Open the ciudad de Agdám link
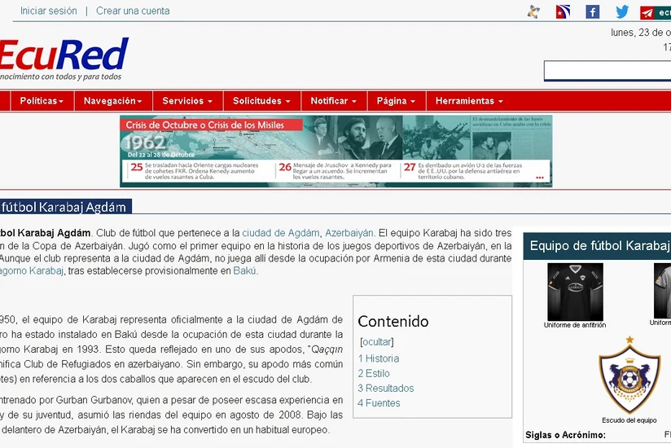 click(x=281, y=233)
